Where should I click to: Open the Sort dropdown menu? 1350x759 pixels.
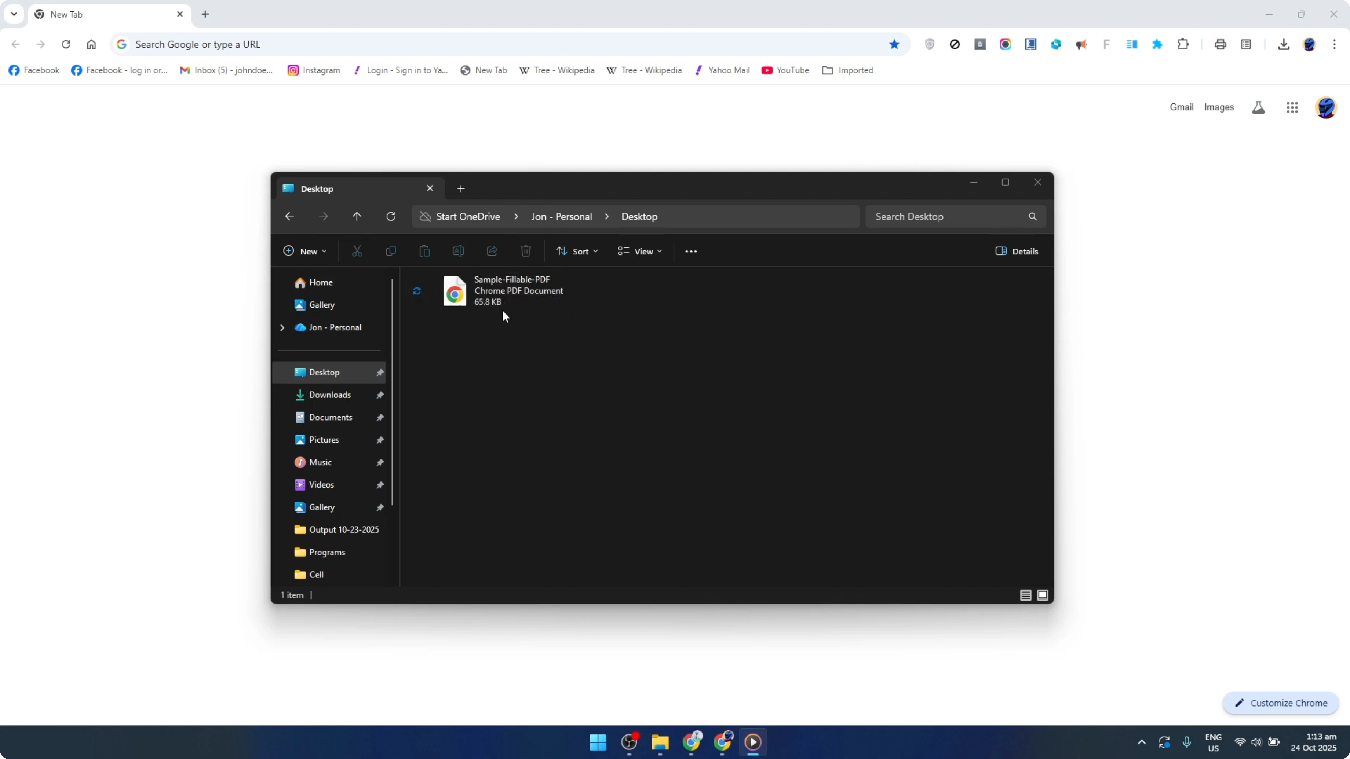576,251
